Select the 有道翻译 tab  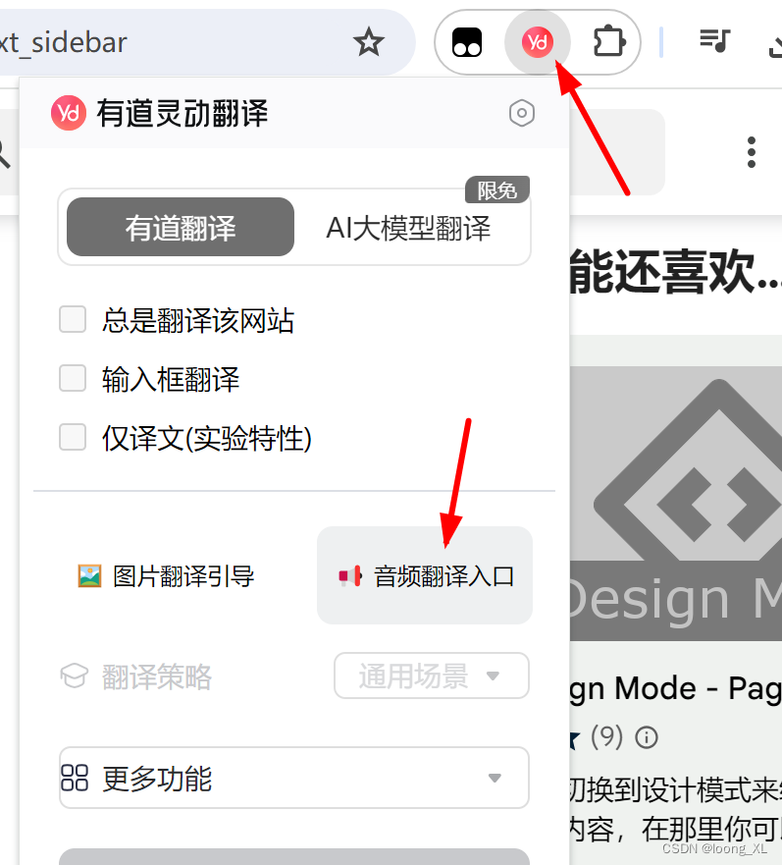(x=181, y=227)
